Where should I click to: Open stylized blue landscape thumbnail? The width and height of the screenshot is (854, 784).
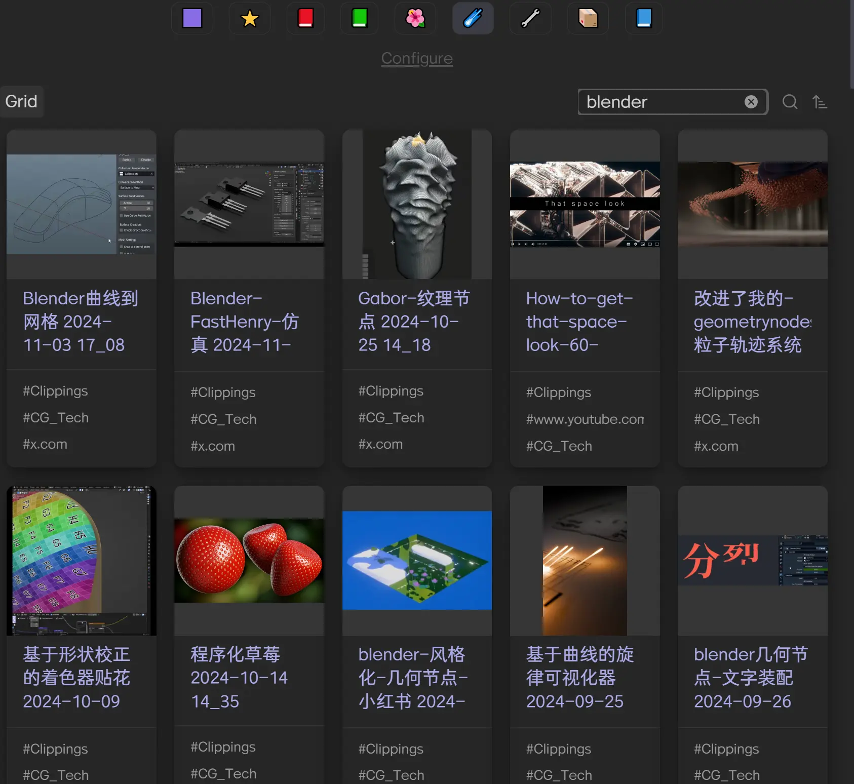(x=417, y=561)
